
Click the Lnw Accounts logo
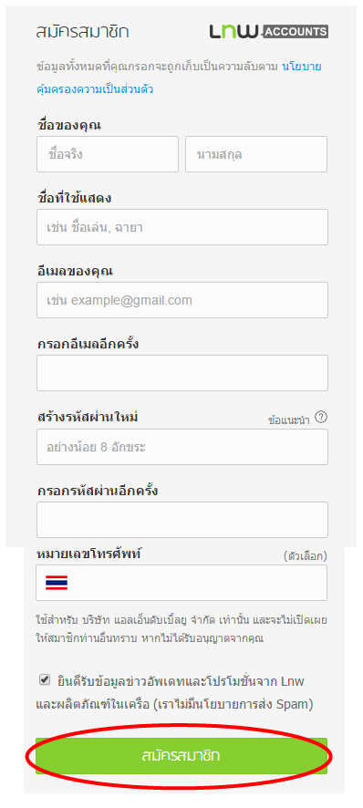(269, 32)
